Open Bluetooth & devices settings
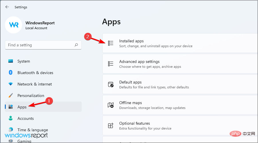258x143 pixels. [43, 73]
